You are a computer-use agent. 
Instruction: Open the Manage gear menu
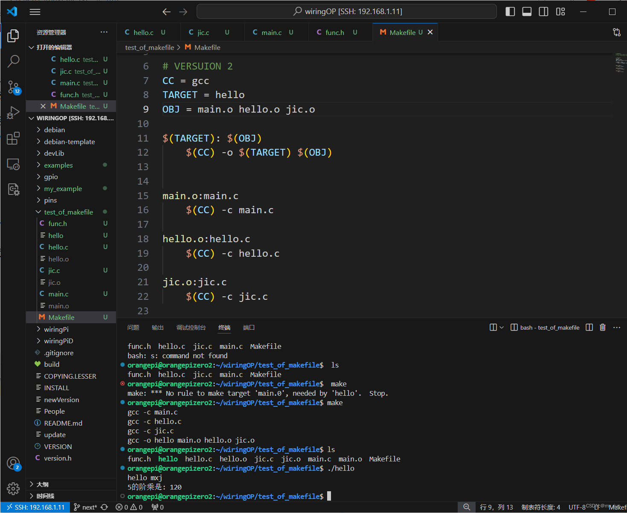[x=13, y=489]
